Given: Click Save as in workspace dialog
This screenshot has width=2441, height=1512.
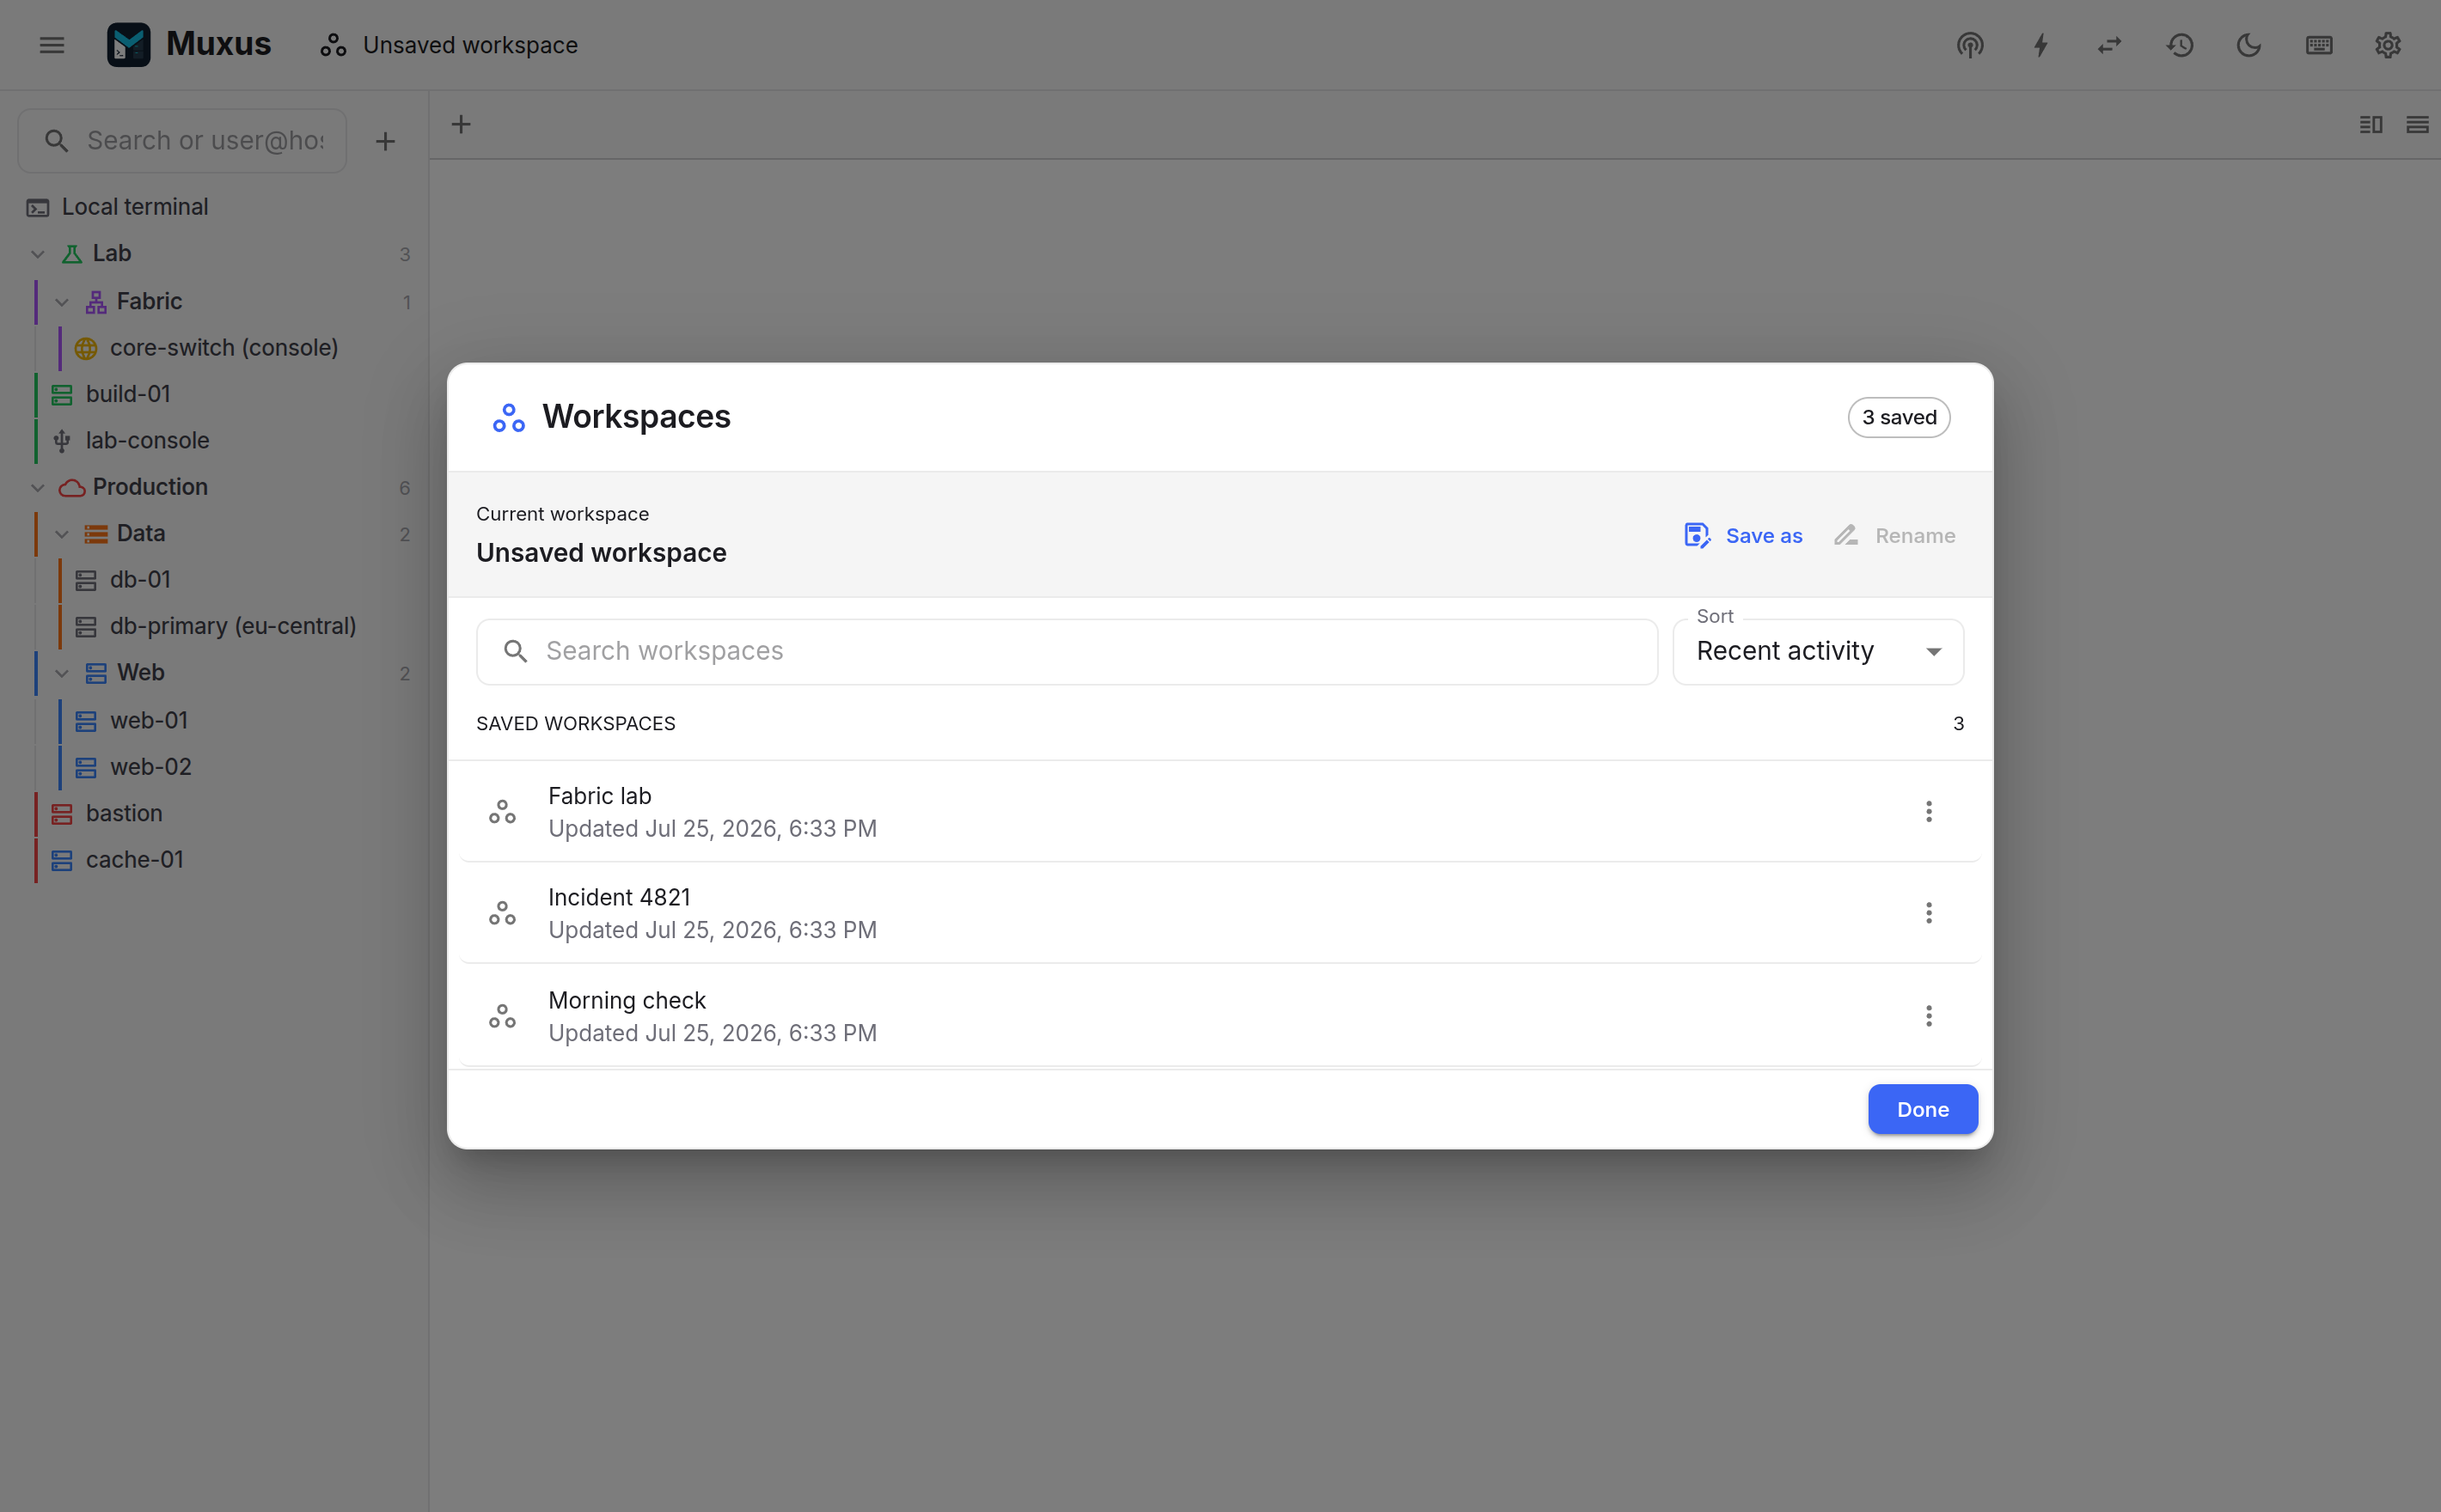Looking at the screenshot, I should point(1744,536).
